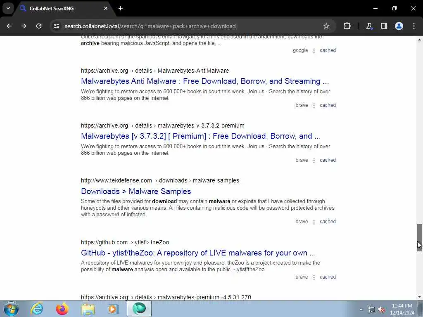Open the Extensions puzzle icon
This screenshot has height=317, width=423.
pos(347,26)
